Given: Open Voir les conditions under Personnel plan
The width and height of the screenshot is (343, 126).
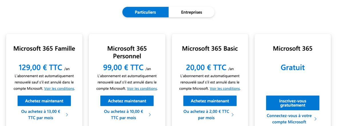Looking at the screenshot, I should pyautogui.click(x=142, y=89).
